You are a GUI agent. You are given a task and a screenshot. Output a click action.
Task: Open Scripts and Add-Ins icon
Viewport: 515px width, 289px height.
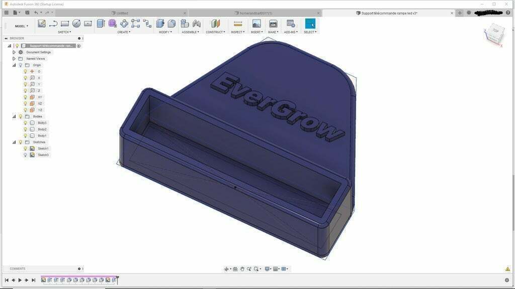click(291, 24)
